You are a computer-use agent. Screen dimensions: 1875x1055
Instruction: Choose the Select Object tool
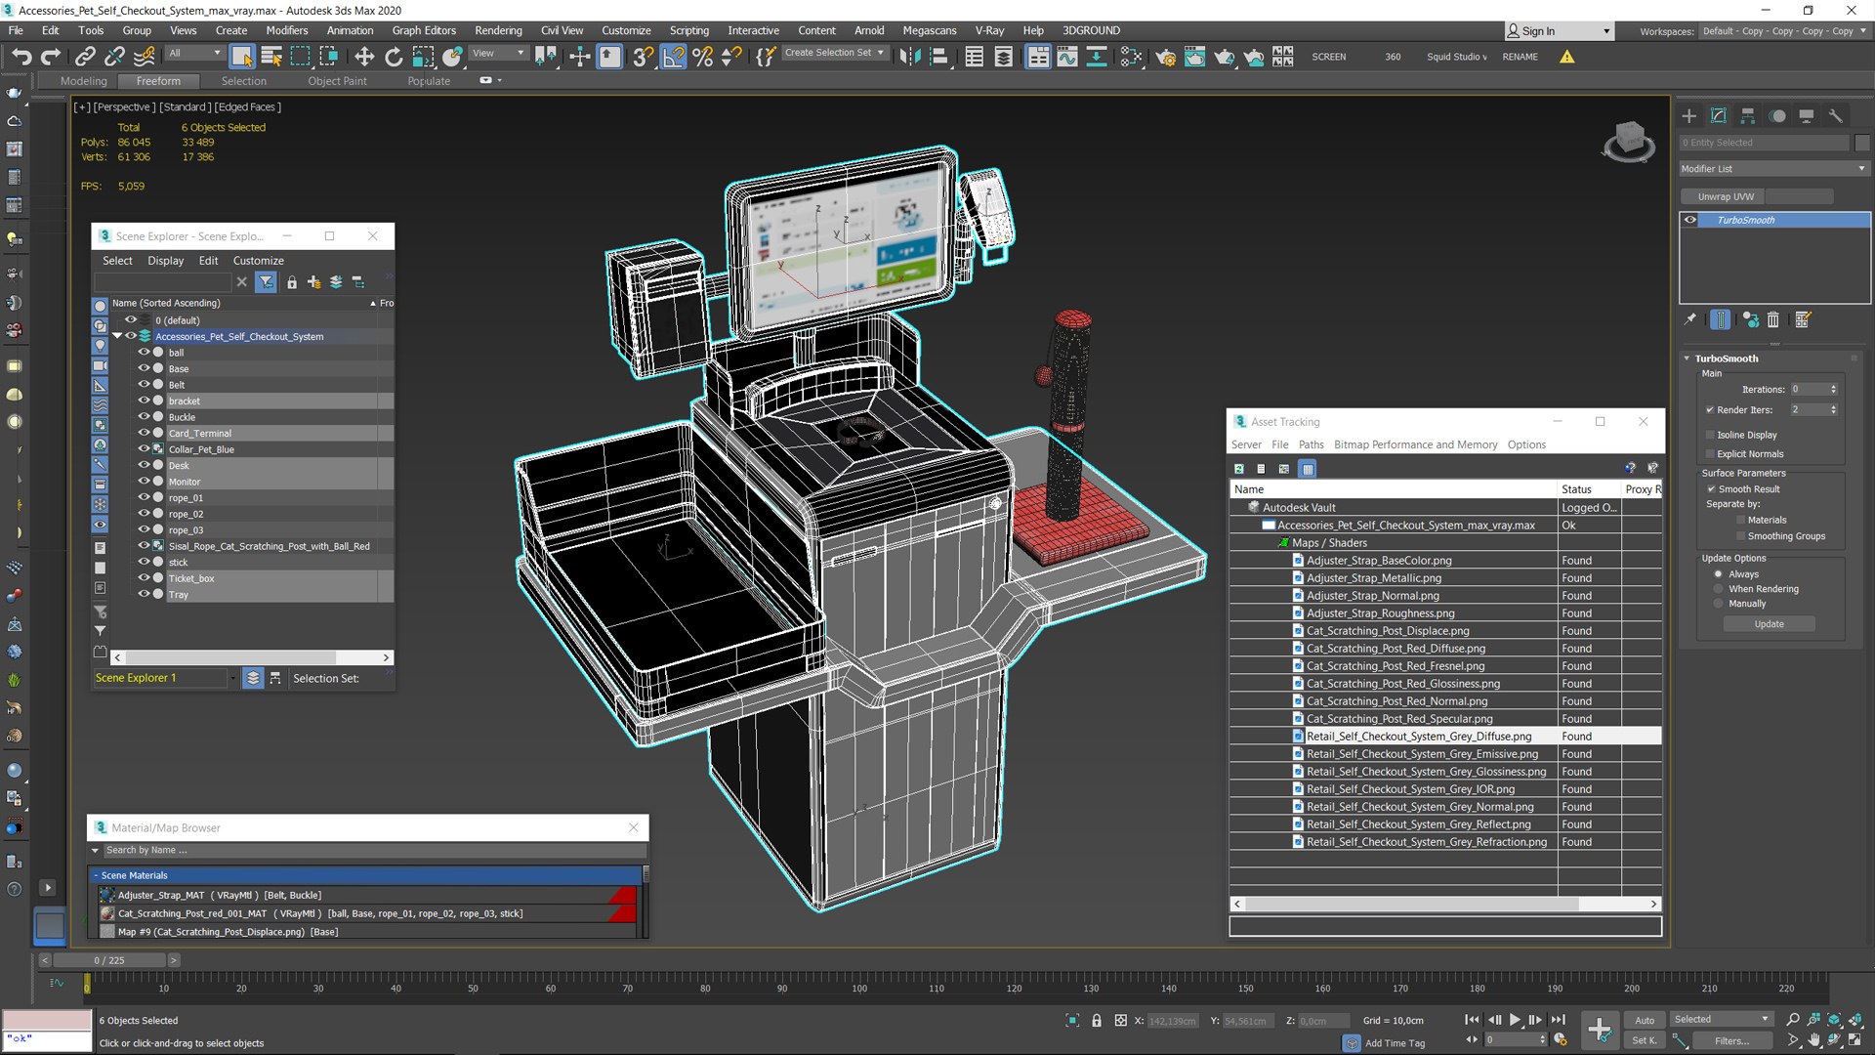(x=241, y=57)
